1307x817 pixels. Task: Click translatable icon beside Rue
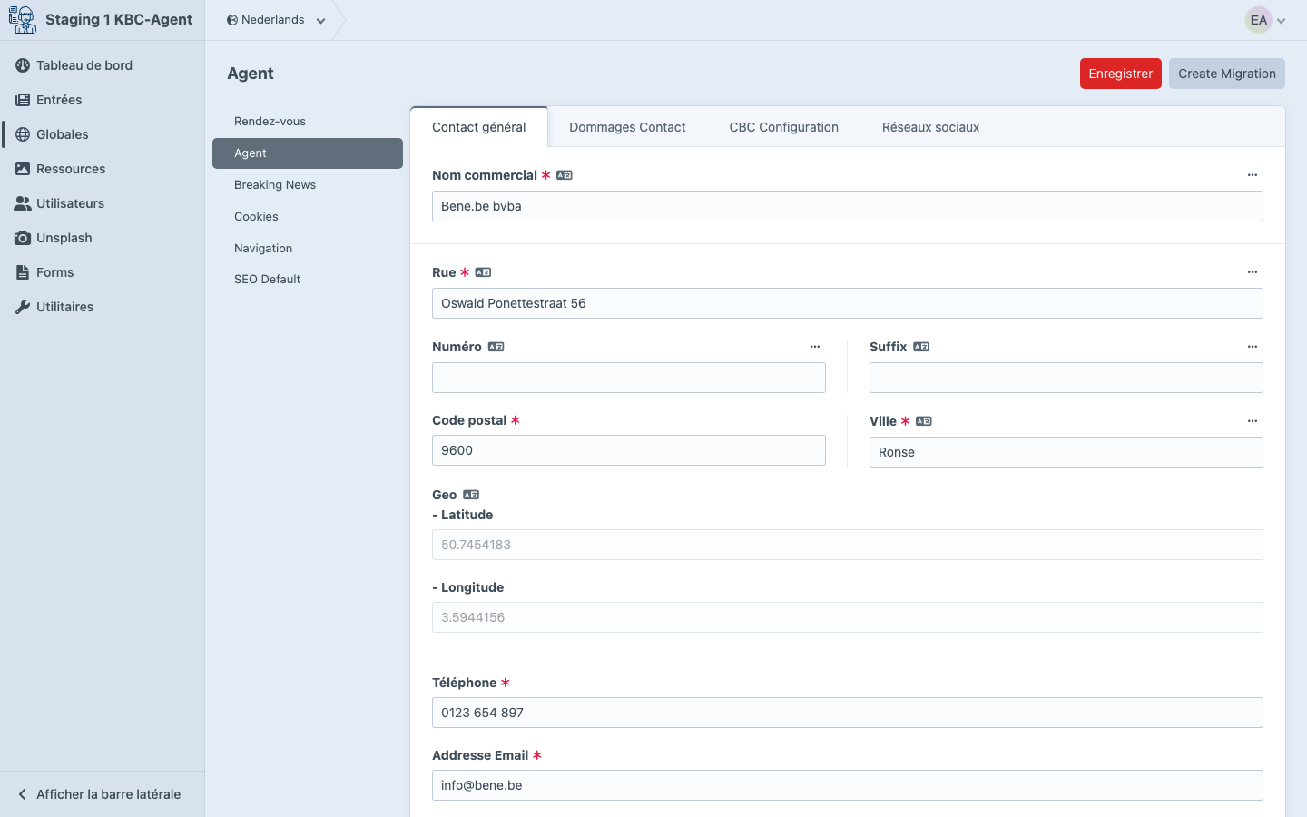coord(483,272)
